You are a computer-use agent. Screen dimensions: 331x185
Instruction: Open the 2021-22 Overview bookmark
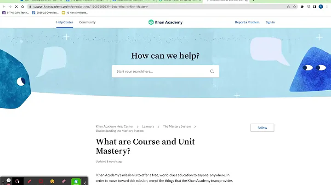[46, 13]
